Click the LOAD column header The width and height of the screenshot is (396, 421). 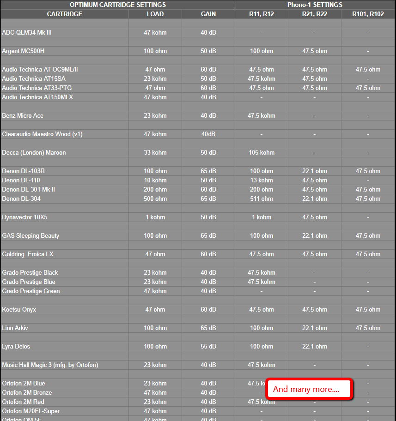(155, 14)
